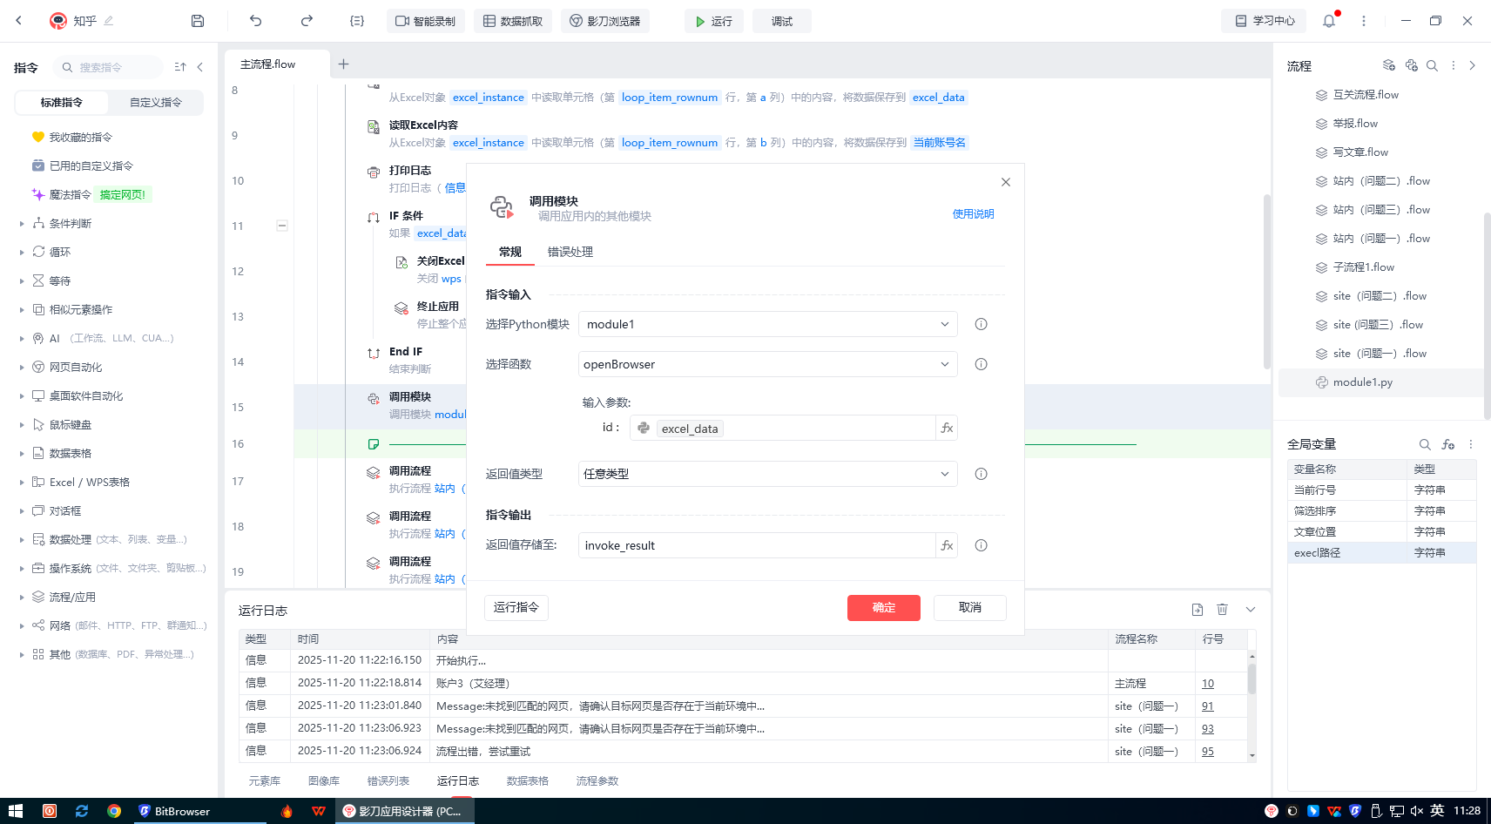
Task: Click the save icon in top toolbar
Action: (198, 21)
